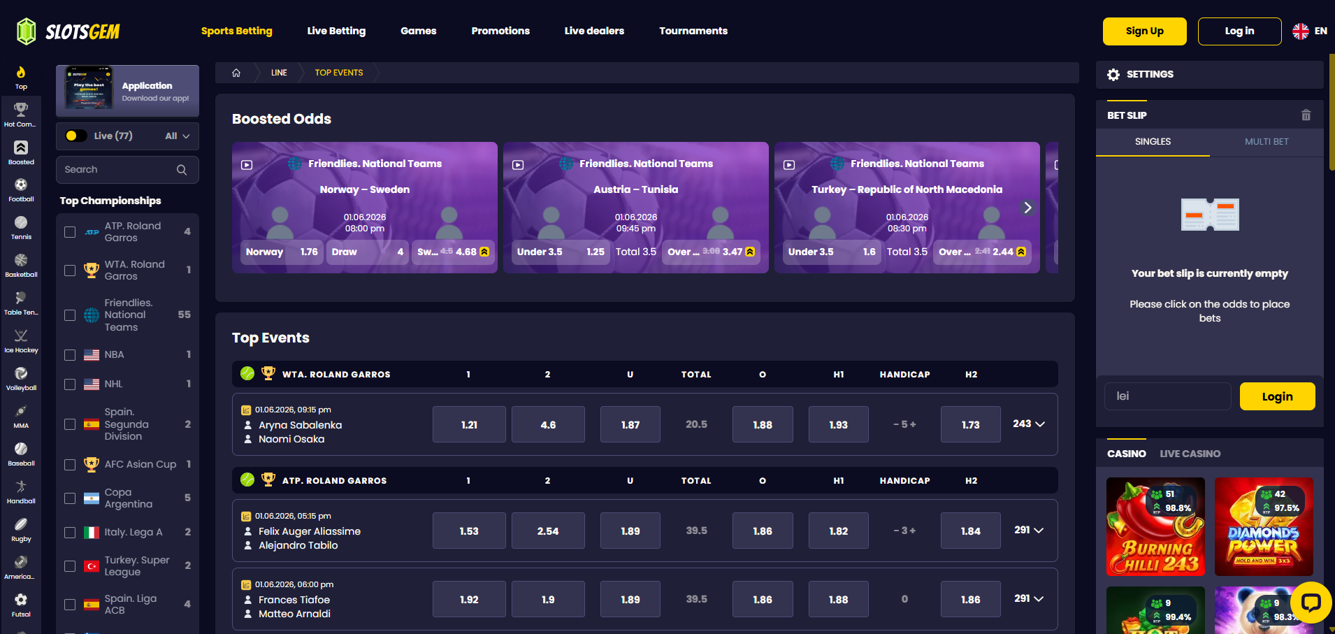
Task: Select American Football in the sidebar
Action: (x=21, y=568)
